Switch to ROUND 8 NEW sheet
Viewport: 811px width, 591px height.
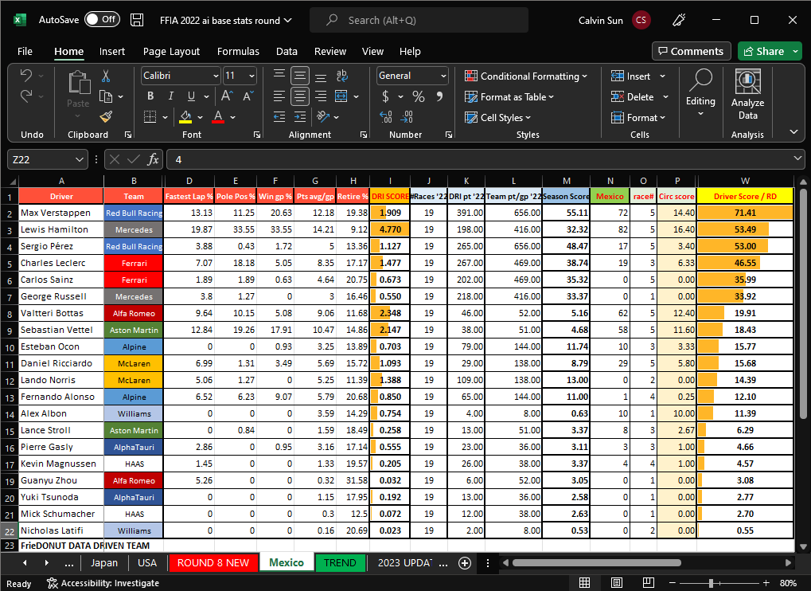pos(213,563)
